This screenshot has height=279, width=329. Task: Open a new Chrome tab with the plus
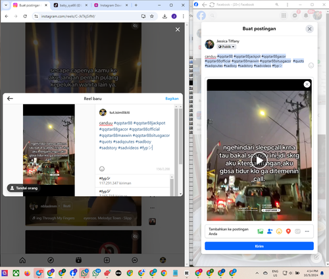[136, 5]
